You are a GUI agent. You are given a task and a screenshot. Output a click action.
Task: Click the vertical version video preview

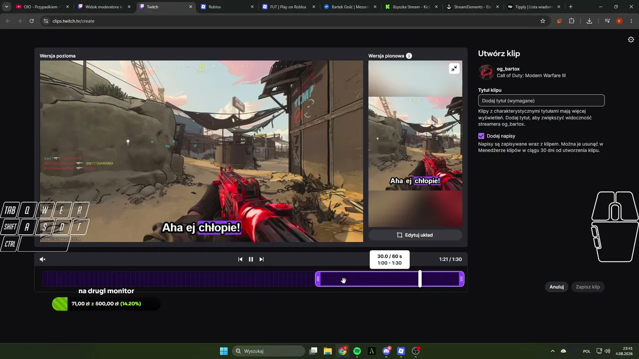pyautogui.click(x=415, y=144)
